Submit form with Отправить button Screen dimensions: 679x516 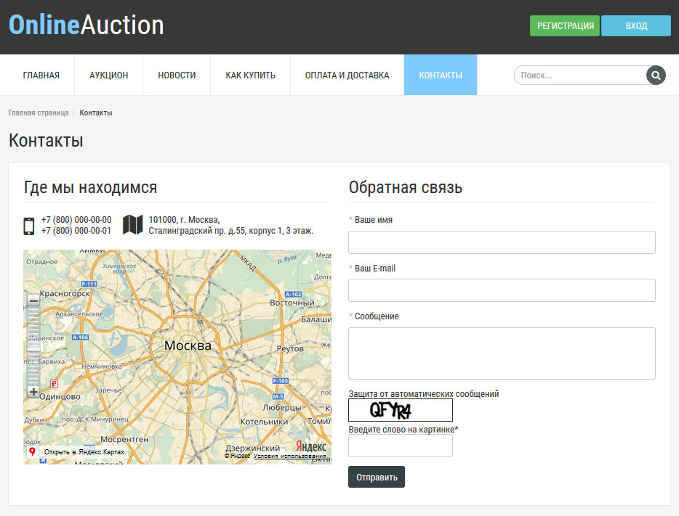376,477
